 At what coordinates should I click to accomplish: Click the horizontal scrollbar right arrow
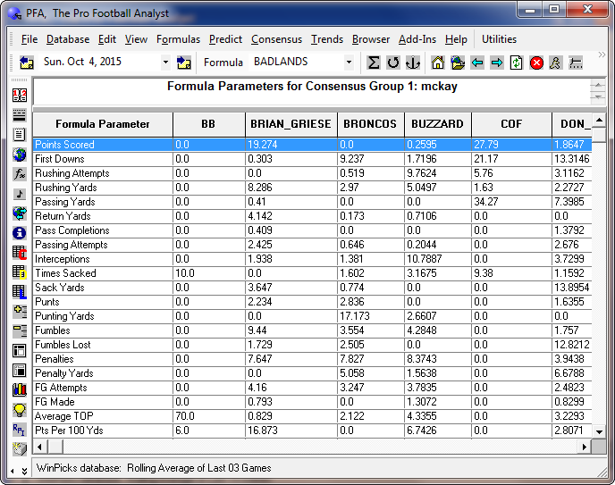tap(585, 447)
